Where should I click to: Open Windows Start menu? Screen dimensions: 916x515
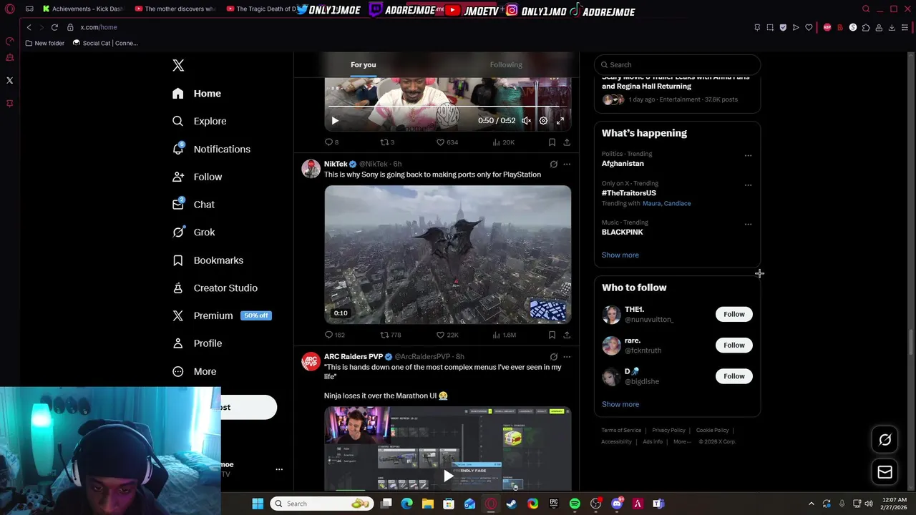[x=258, y=504]
